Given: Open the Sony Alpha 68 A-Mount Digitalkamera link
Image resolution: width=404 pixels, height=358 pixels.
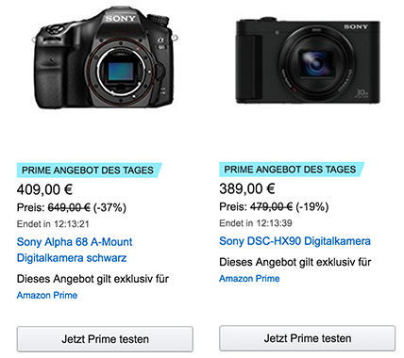Looking at the screenshot, I should click(x=75, y=250).
